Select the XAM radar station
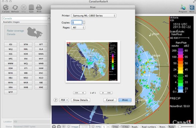The height and width of the screenshot is (128, 196). click(41, 68)
